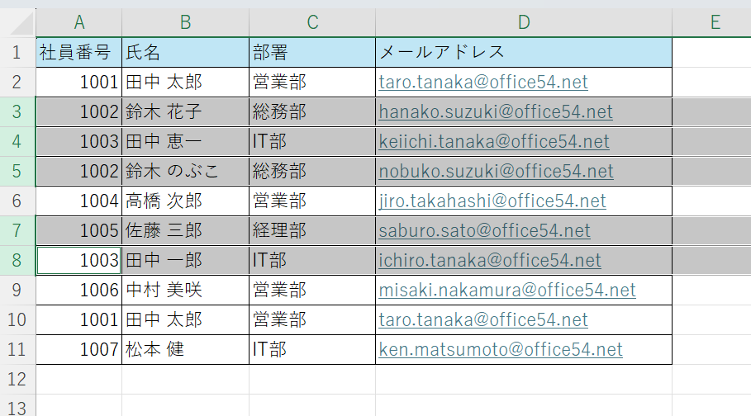Click the jiro.takahashi@office54.net link
Viewport: 751px width, 416px height.
click(x=492, y=201)
